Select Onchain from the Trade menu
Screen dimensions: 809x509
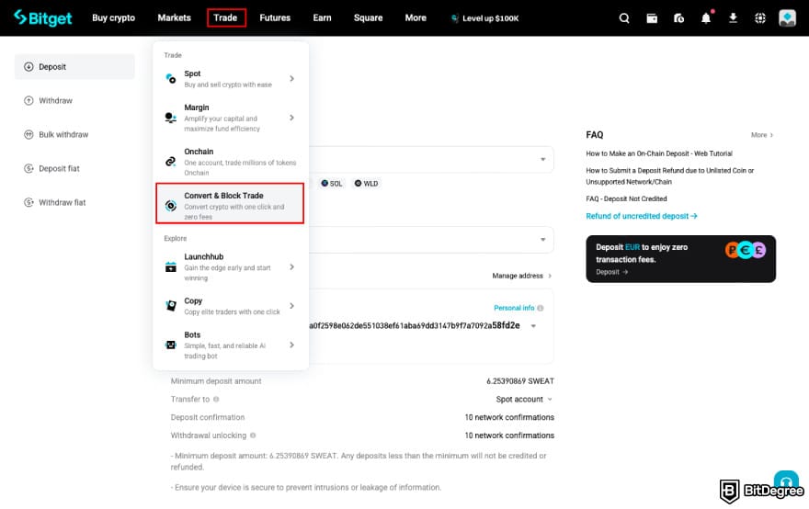pos(230,162)
